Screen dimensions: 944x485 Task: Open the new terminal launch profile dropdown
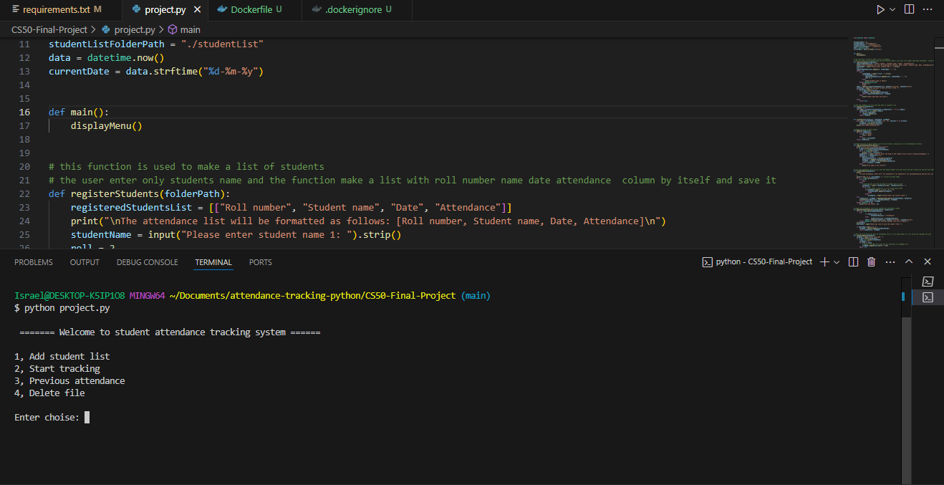point(837,262)
